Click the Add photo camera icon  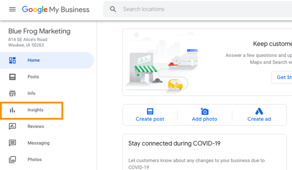point(204,111)
